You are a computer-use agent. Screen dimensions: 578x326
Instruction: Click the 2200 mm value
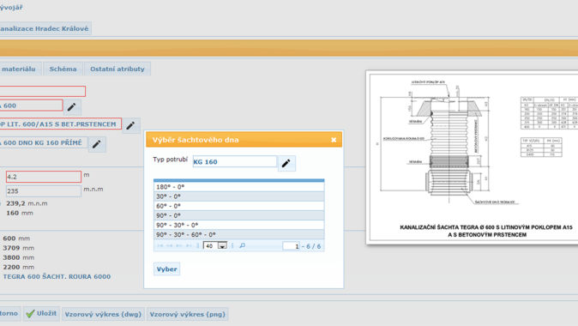tap(18, 268)
